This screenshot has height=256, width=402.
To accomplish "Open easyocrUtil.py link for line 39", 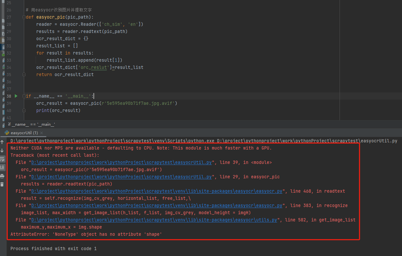I will (x=121, y=163).
